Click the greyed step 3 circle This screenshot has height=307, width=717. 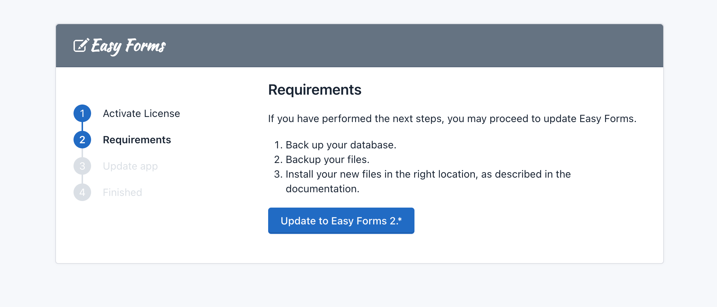point(82,166)
